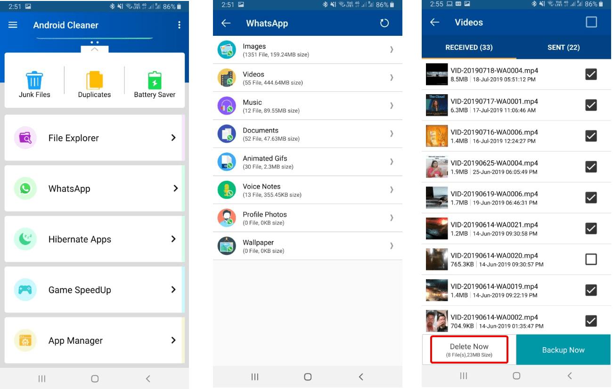Uncheck VID-20190619-WA0006.mp4
This screenshot has width=613, height=389.
pyautogui.click(x=591, y=198)
